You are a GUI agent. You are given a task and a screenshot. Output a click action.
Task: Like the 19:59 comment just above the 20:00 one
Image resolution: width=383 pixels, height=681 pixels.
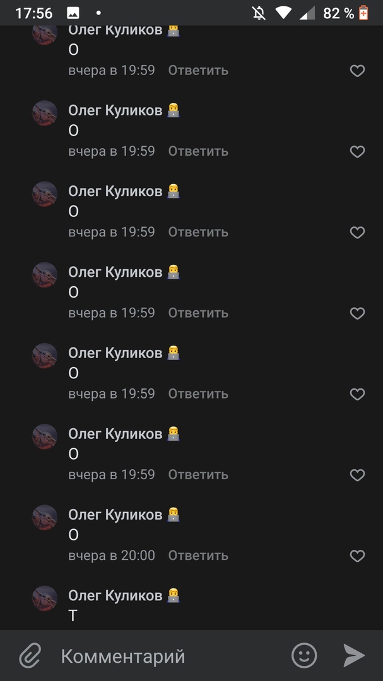(x=357, y=475)
